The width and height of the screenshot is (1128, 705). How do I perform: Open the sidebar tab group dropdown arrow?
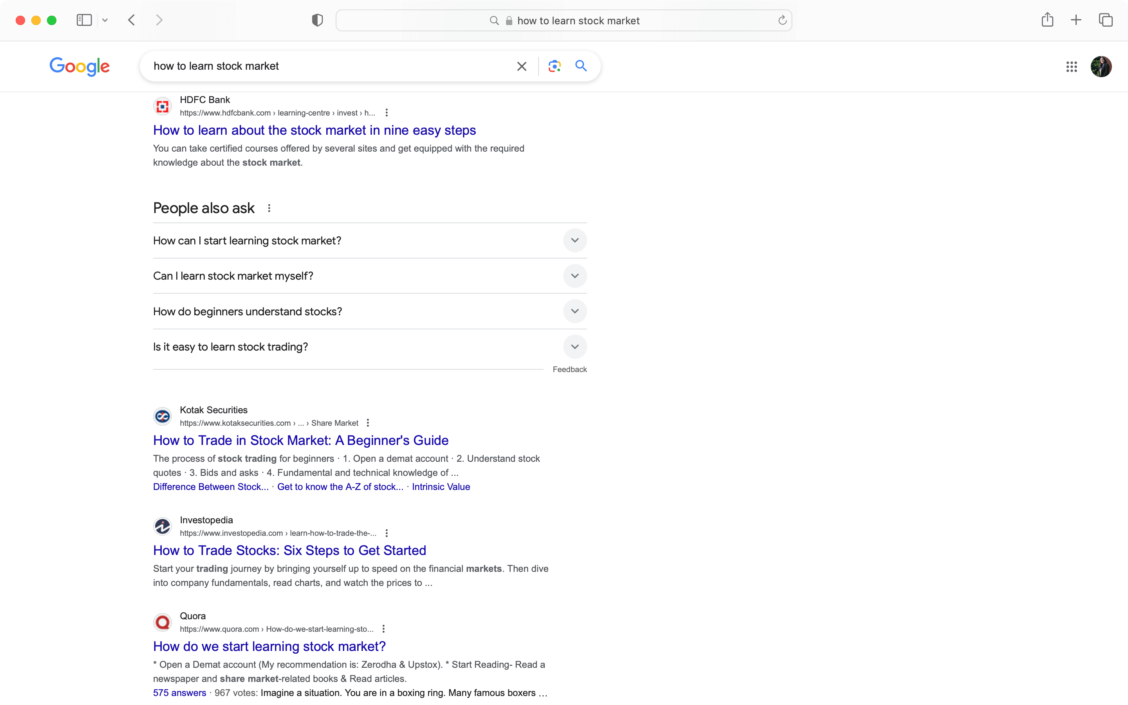click(x=105, y=20)
